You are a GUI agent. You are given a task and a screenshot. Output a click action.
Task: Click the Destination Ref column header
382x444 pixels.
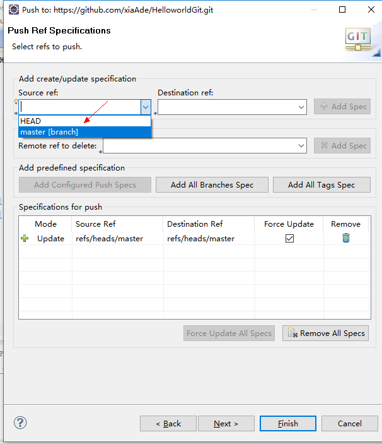click(x=209, y=224)
